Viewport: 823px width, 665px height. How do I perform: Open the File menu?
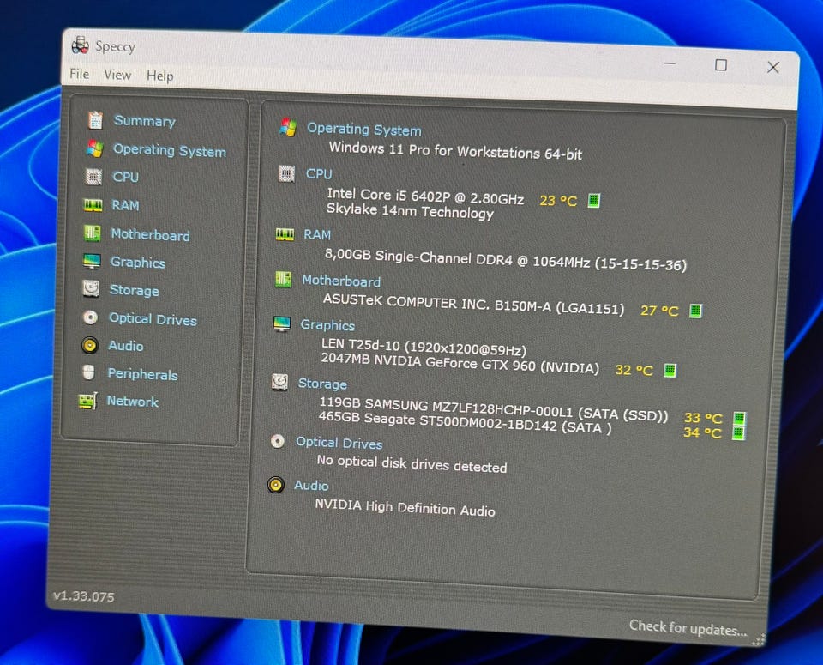pos(79,74)
